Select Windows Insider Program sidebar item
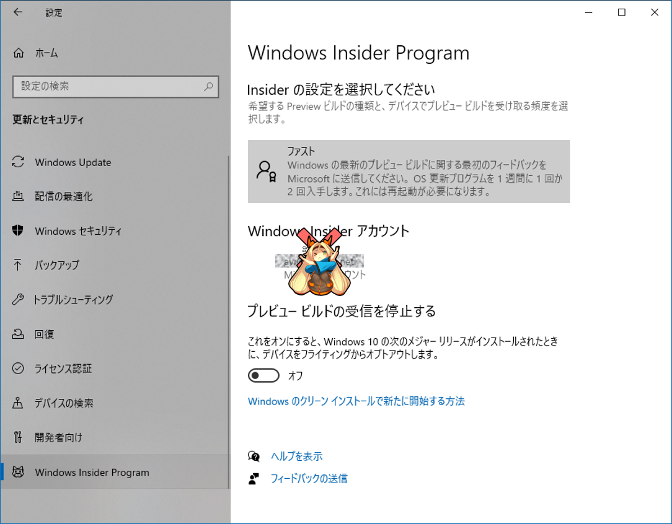Screen dimensions: 672x524 click(x=115, y=472)
